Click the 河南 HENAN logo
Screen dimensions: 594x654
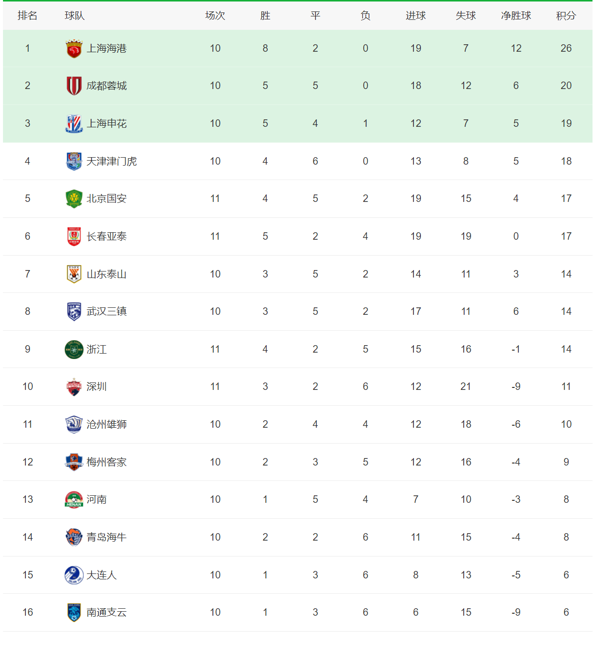pyautogui.click(x=74, y=499)
